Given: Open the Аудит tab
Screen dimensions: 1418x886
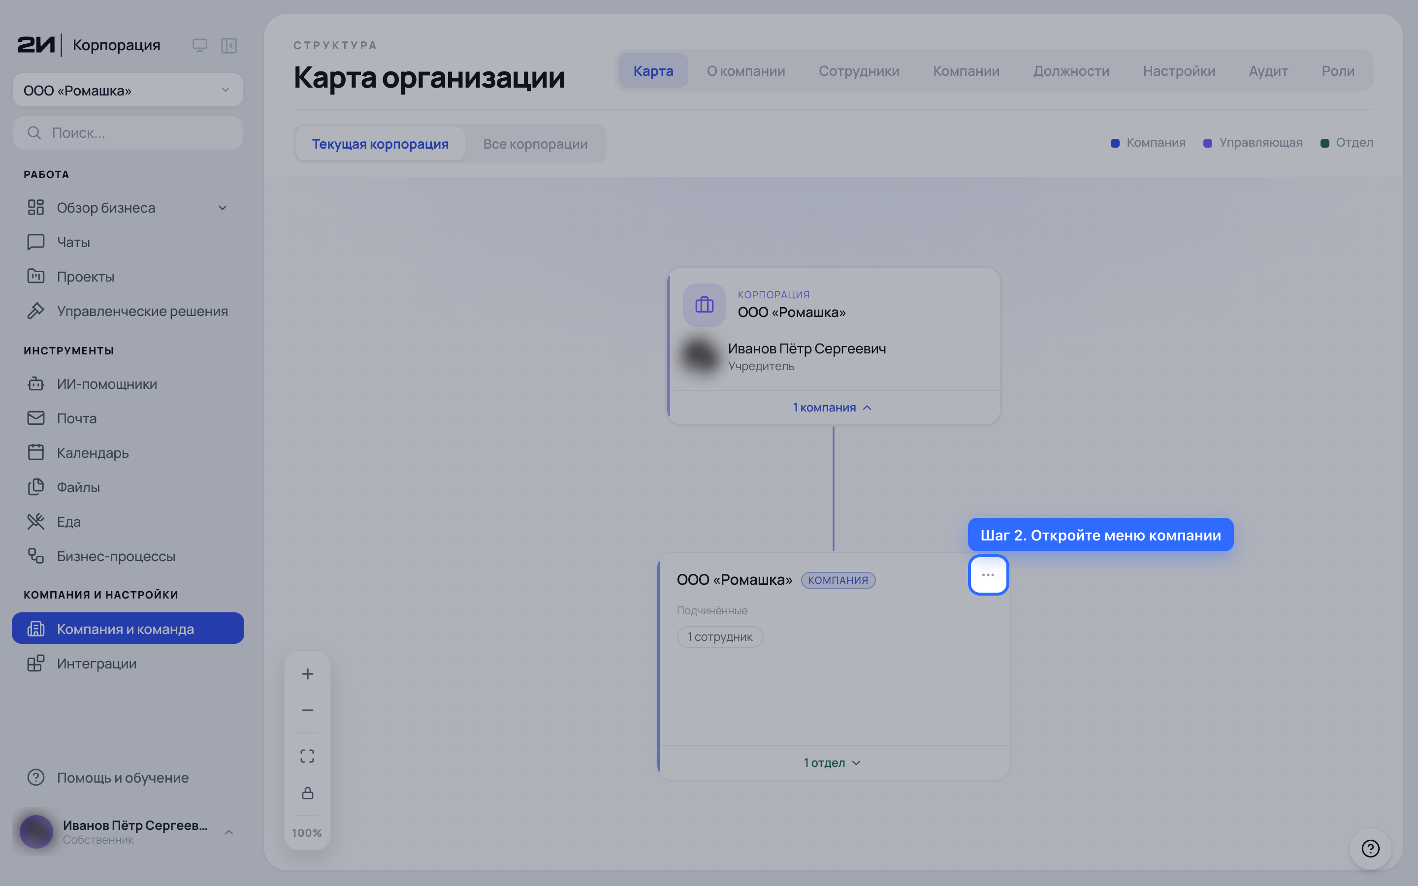Looking at the screenshot, I should point(1268,71).
